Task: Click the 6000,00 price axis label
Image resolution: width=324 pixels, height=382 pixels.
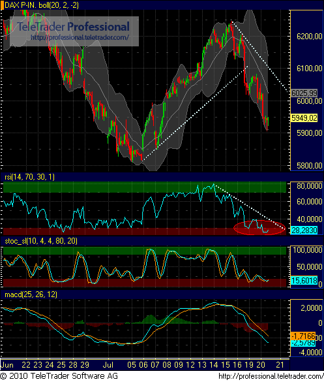Action: click(x=310, y=101)
